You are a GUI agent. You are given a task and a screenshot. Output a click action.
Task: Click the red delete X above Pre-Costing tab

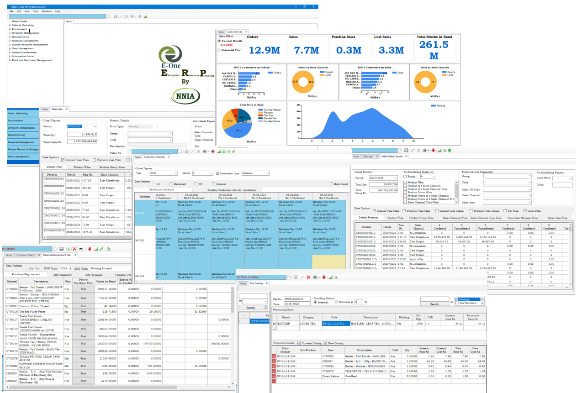309,277
